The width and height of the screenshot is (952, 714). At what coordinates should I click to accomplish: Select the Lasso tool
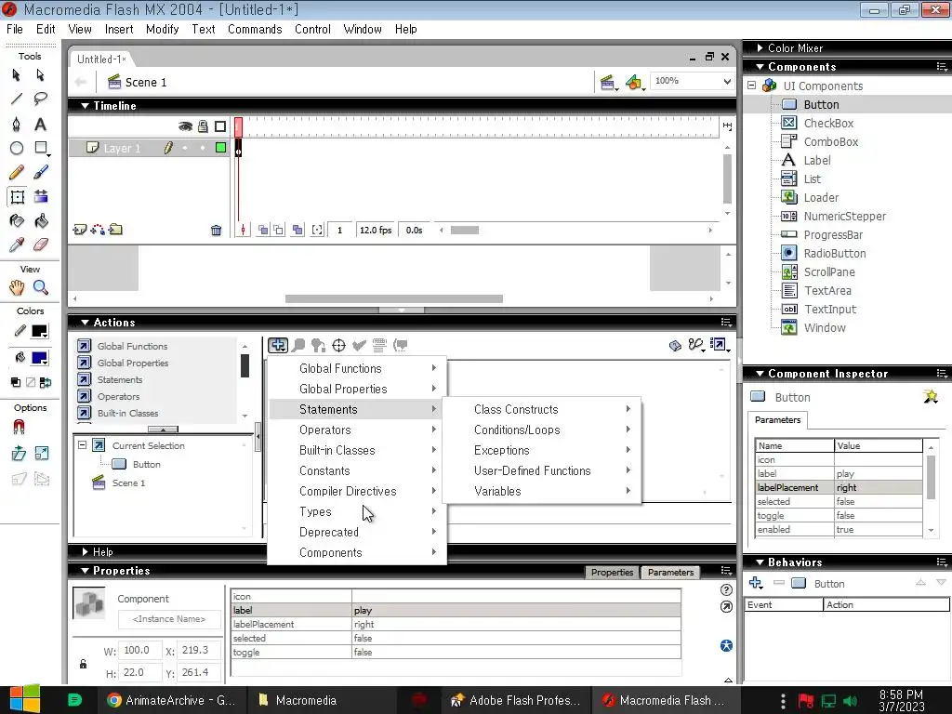click(40, 99)
